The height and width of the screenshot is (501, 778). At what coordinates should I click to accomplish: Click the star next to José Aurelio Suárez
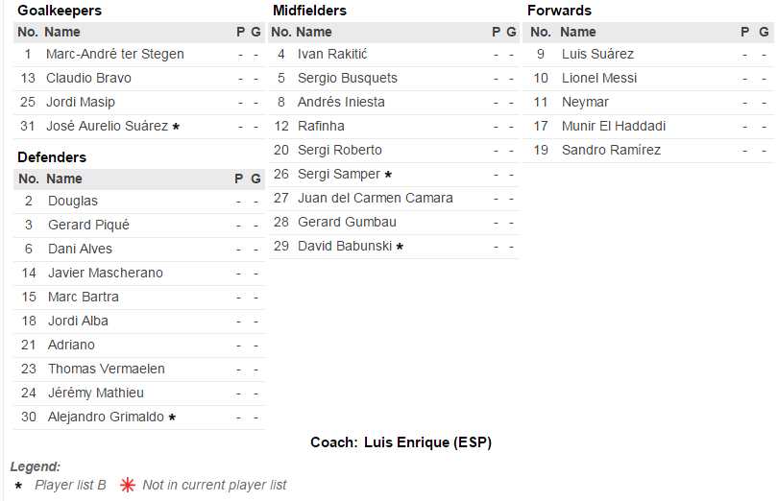pyautogui.click(x=176, y=127)
